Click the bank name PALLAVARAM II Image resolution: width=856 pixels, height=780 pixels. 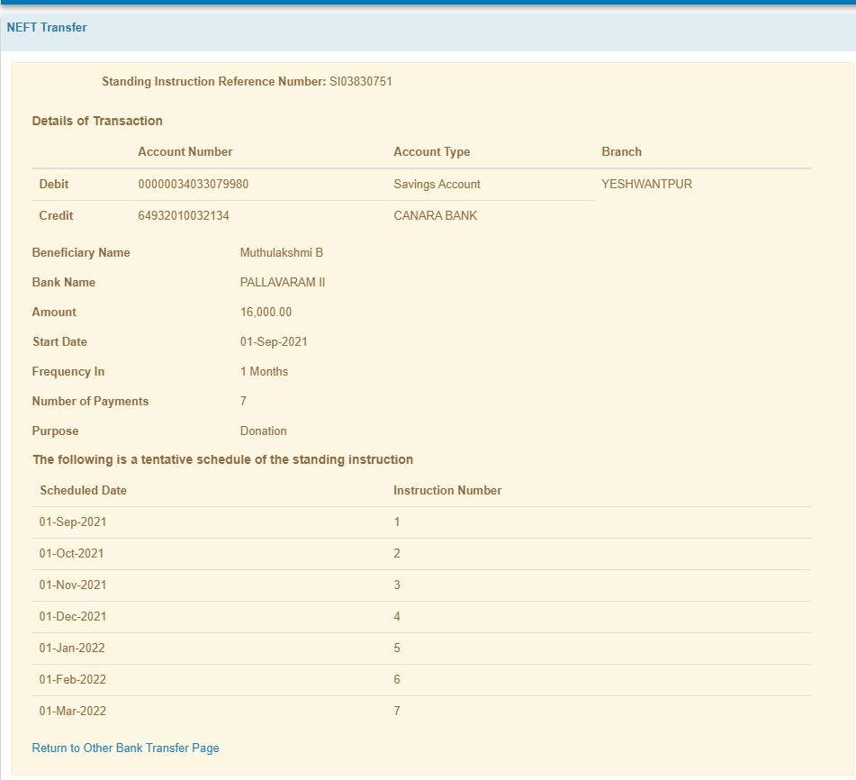(282, 283)
